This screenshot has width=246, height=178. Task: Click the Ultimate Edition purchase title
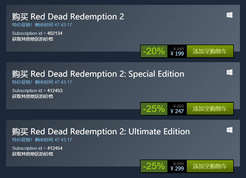tap(101, 131)
